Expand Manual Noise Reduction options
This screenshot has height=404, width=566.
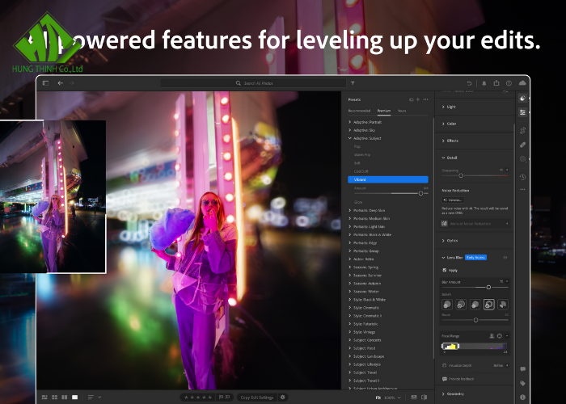(x=506, y=224)
